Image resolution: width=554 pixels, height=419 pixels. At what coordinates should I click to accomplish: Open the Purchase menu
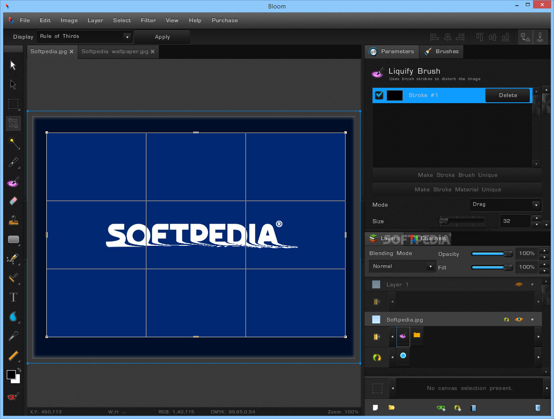(x=225, y=21)
